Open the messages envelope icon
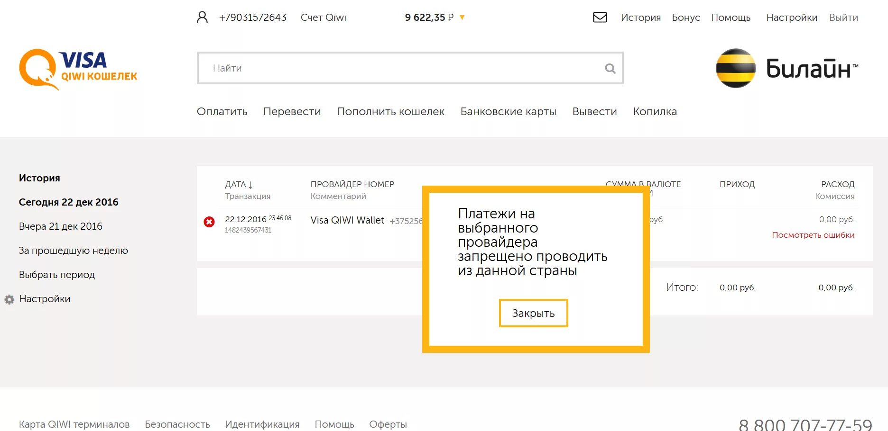Image resolution: width=888 pixels, height=431 pixels. tap(600, 18)
